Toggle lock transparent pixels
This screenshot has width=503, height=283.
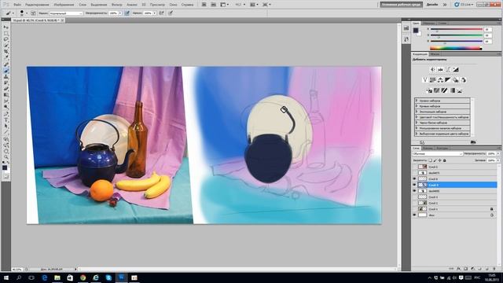[431, 160]
